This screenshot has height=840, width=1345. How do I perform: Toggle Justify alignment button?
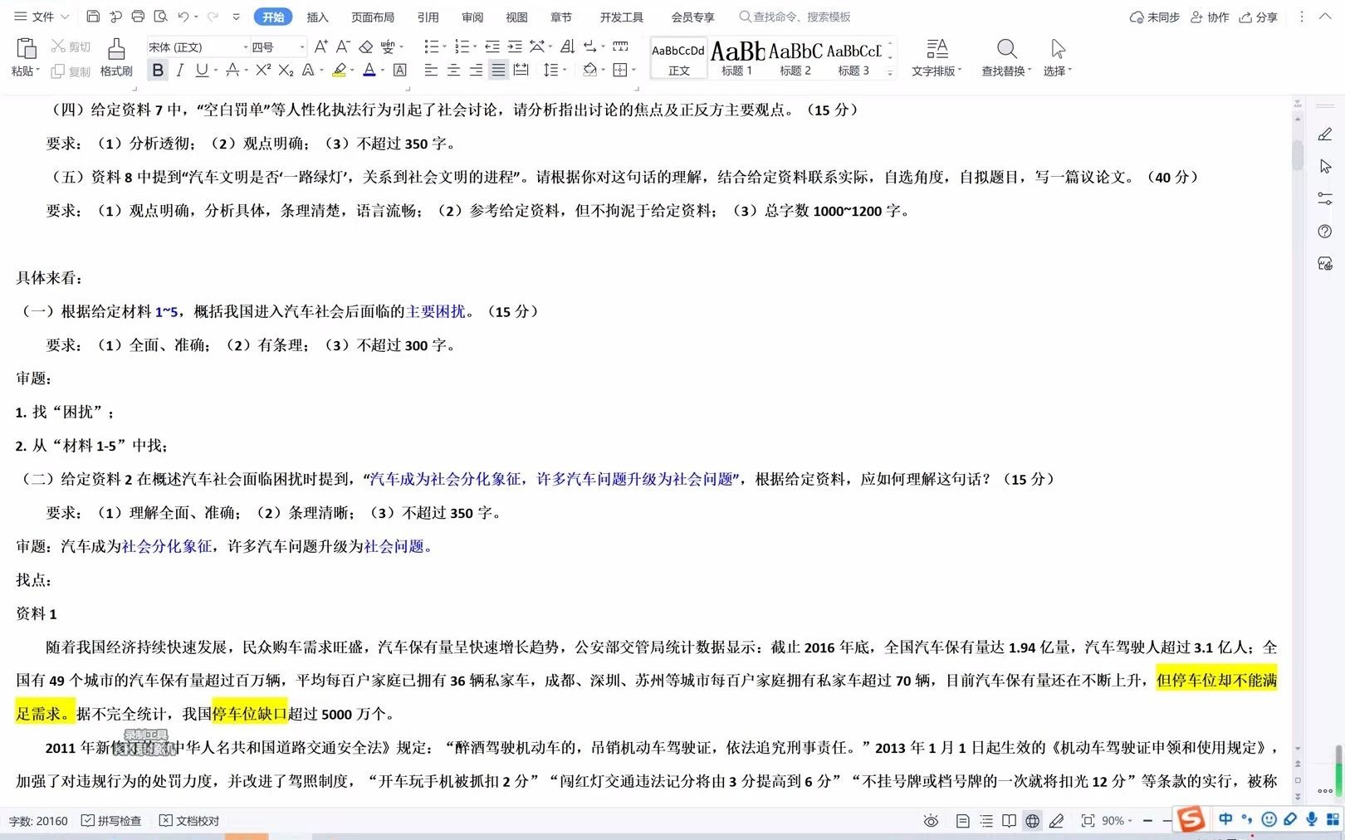(x=498, y=71)
